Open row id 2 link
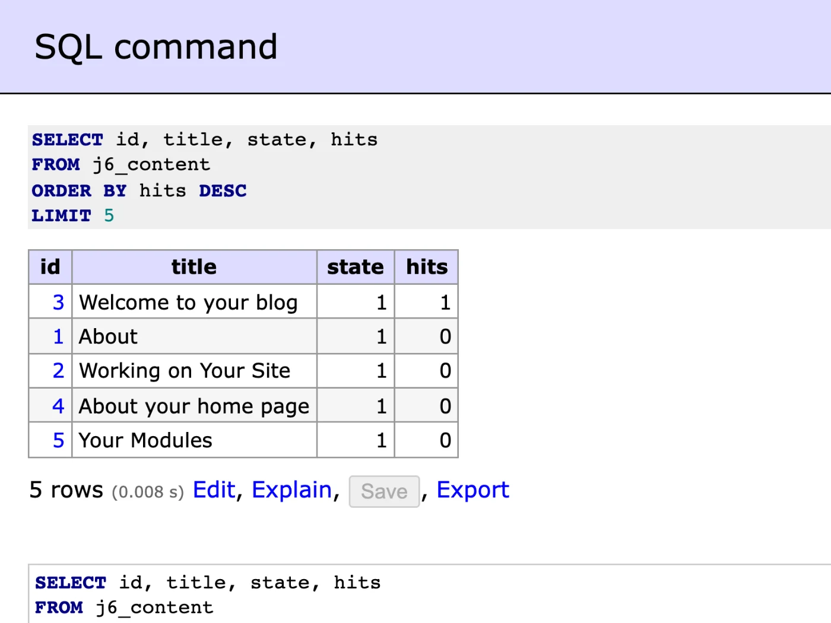The height and width of the screenshot is (623, 831). [58, 371]
